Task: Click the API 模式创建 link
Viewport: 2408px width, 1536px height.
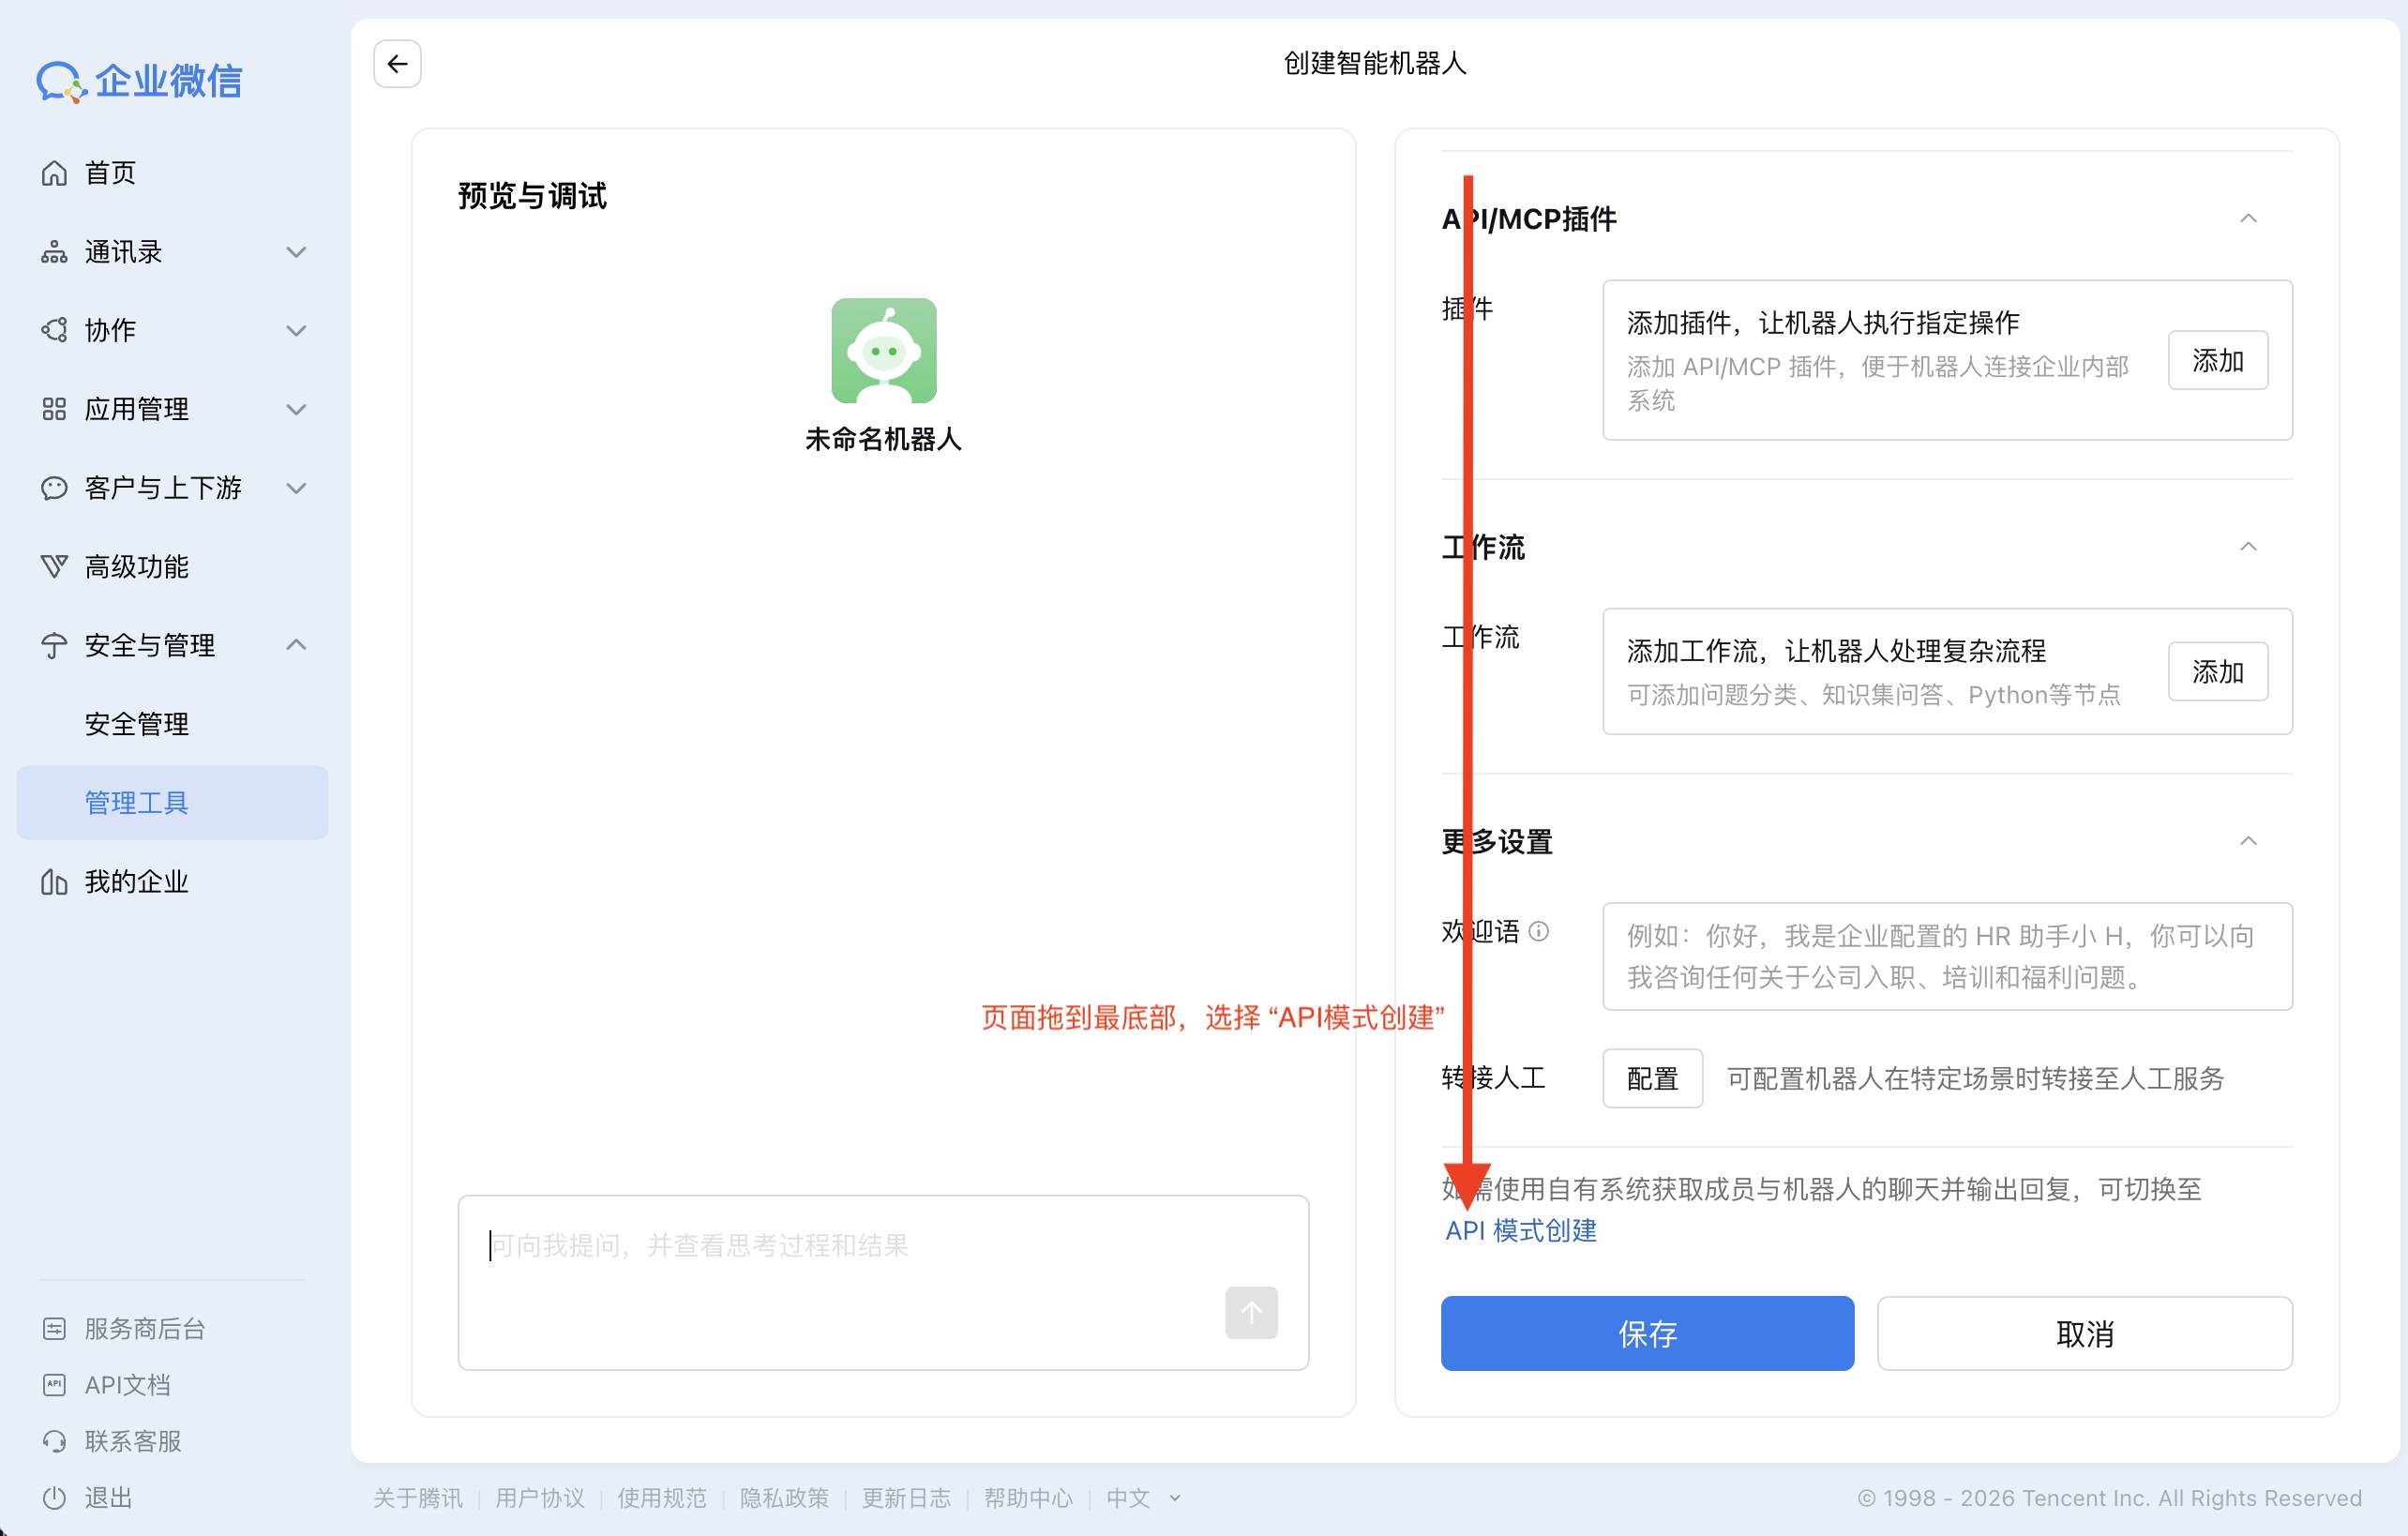Action: click(x=1521, y=1231)
